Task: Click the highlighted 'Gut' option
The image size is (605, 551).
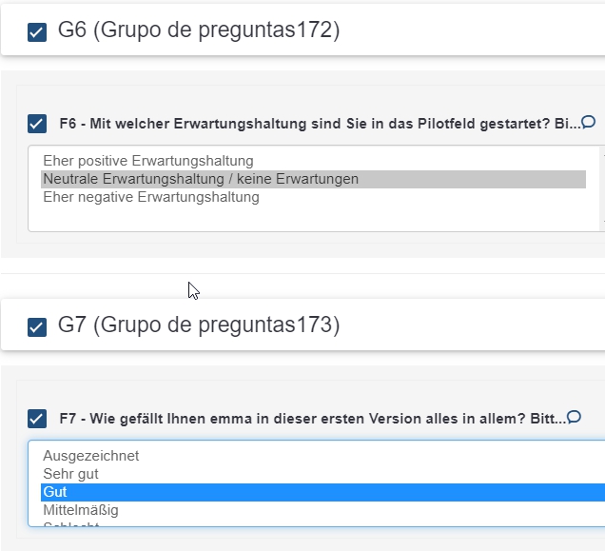Action: (x=55, y=492)
